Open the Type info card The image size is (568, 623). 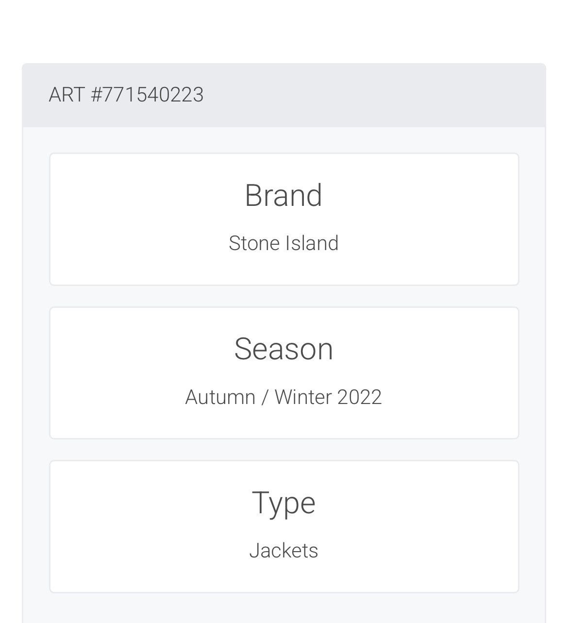pos(284,526)
